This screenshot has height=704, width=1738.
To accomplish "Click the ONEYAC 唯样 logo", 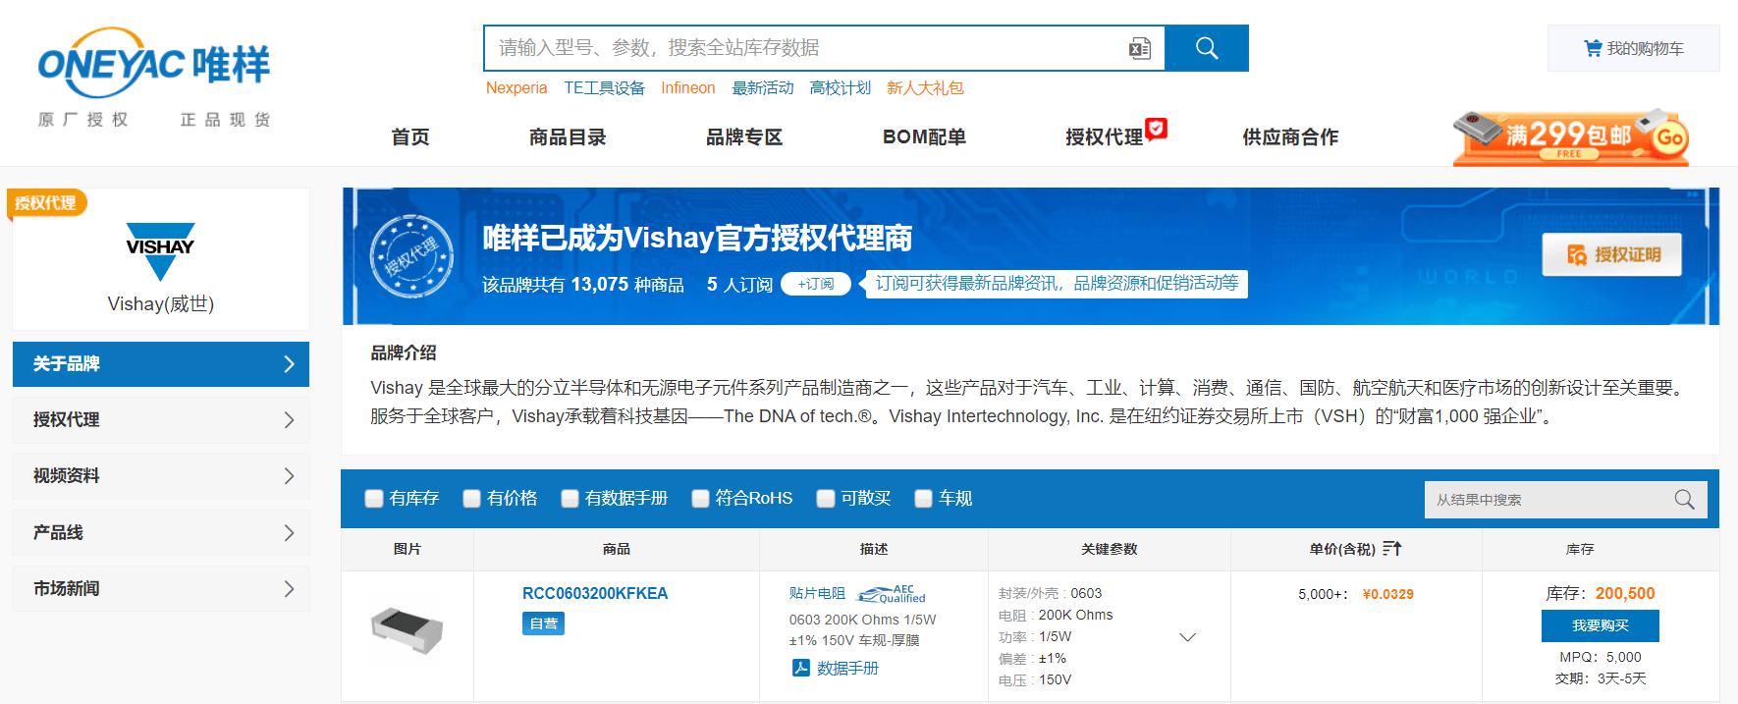I will coord(154,65).
